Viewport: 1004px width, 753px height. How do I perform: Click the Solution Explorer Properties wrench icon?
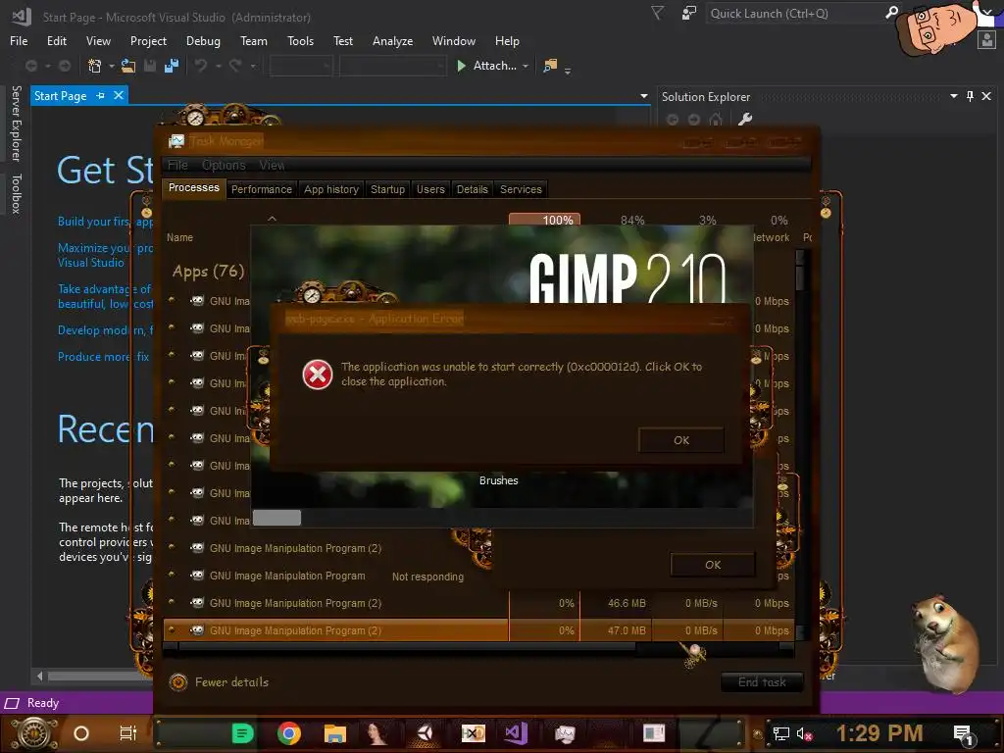pyautogui.click(x=745, y=119)
